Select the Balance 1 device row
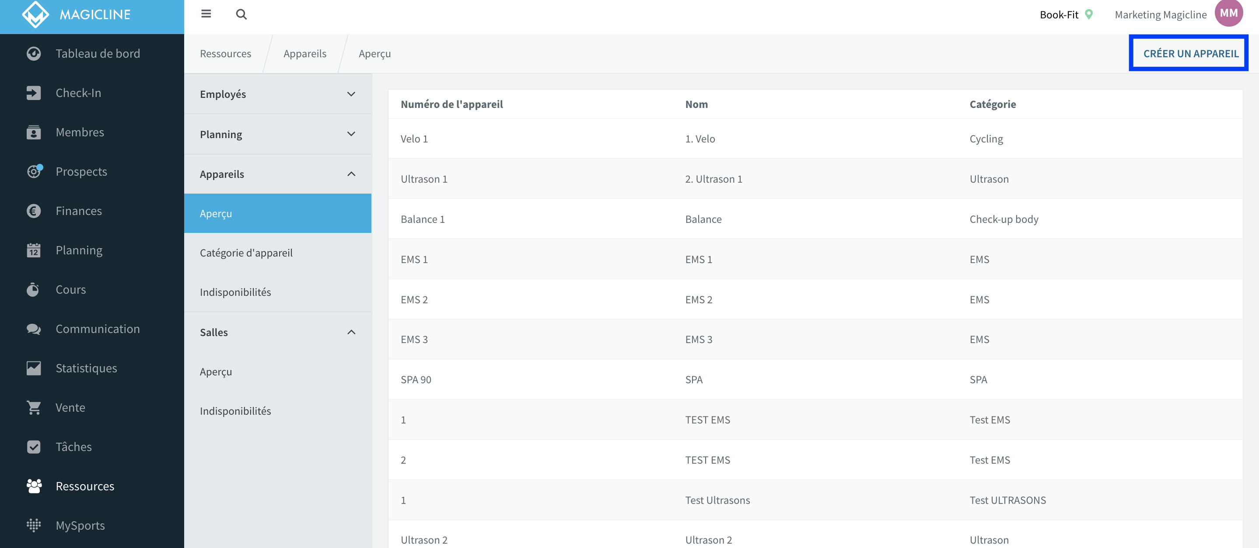Screen dimensions: 1259x548 click(x=815, y=219)
